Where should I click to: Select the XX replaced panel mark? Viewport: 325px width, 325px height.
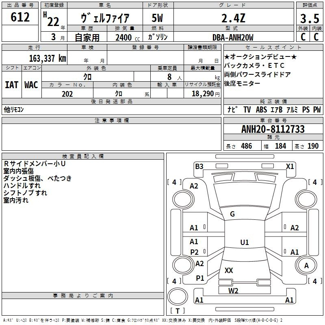pos(229,270)
